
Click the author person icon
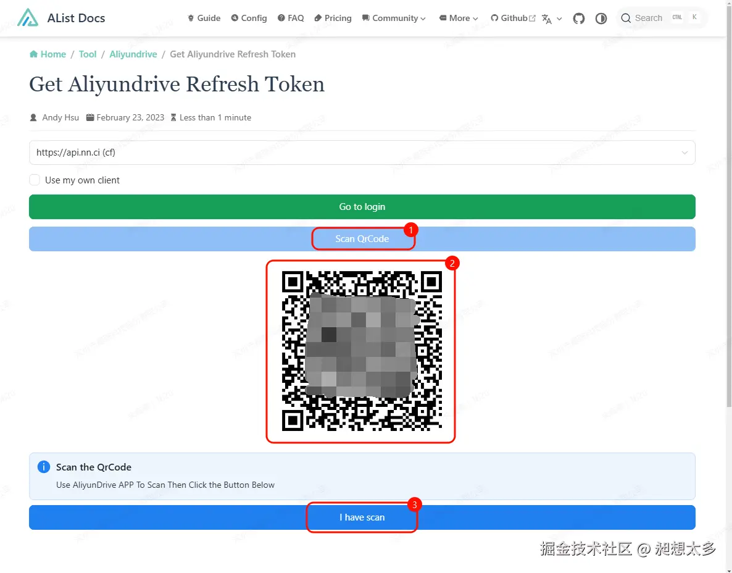tap(33, 118)
